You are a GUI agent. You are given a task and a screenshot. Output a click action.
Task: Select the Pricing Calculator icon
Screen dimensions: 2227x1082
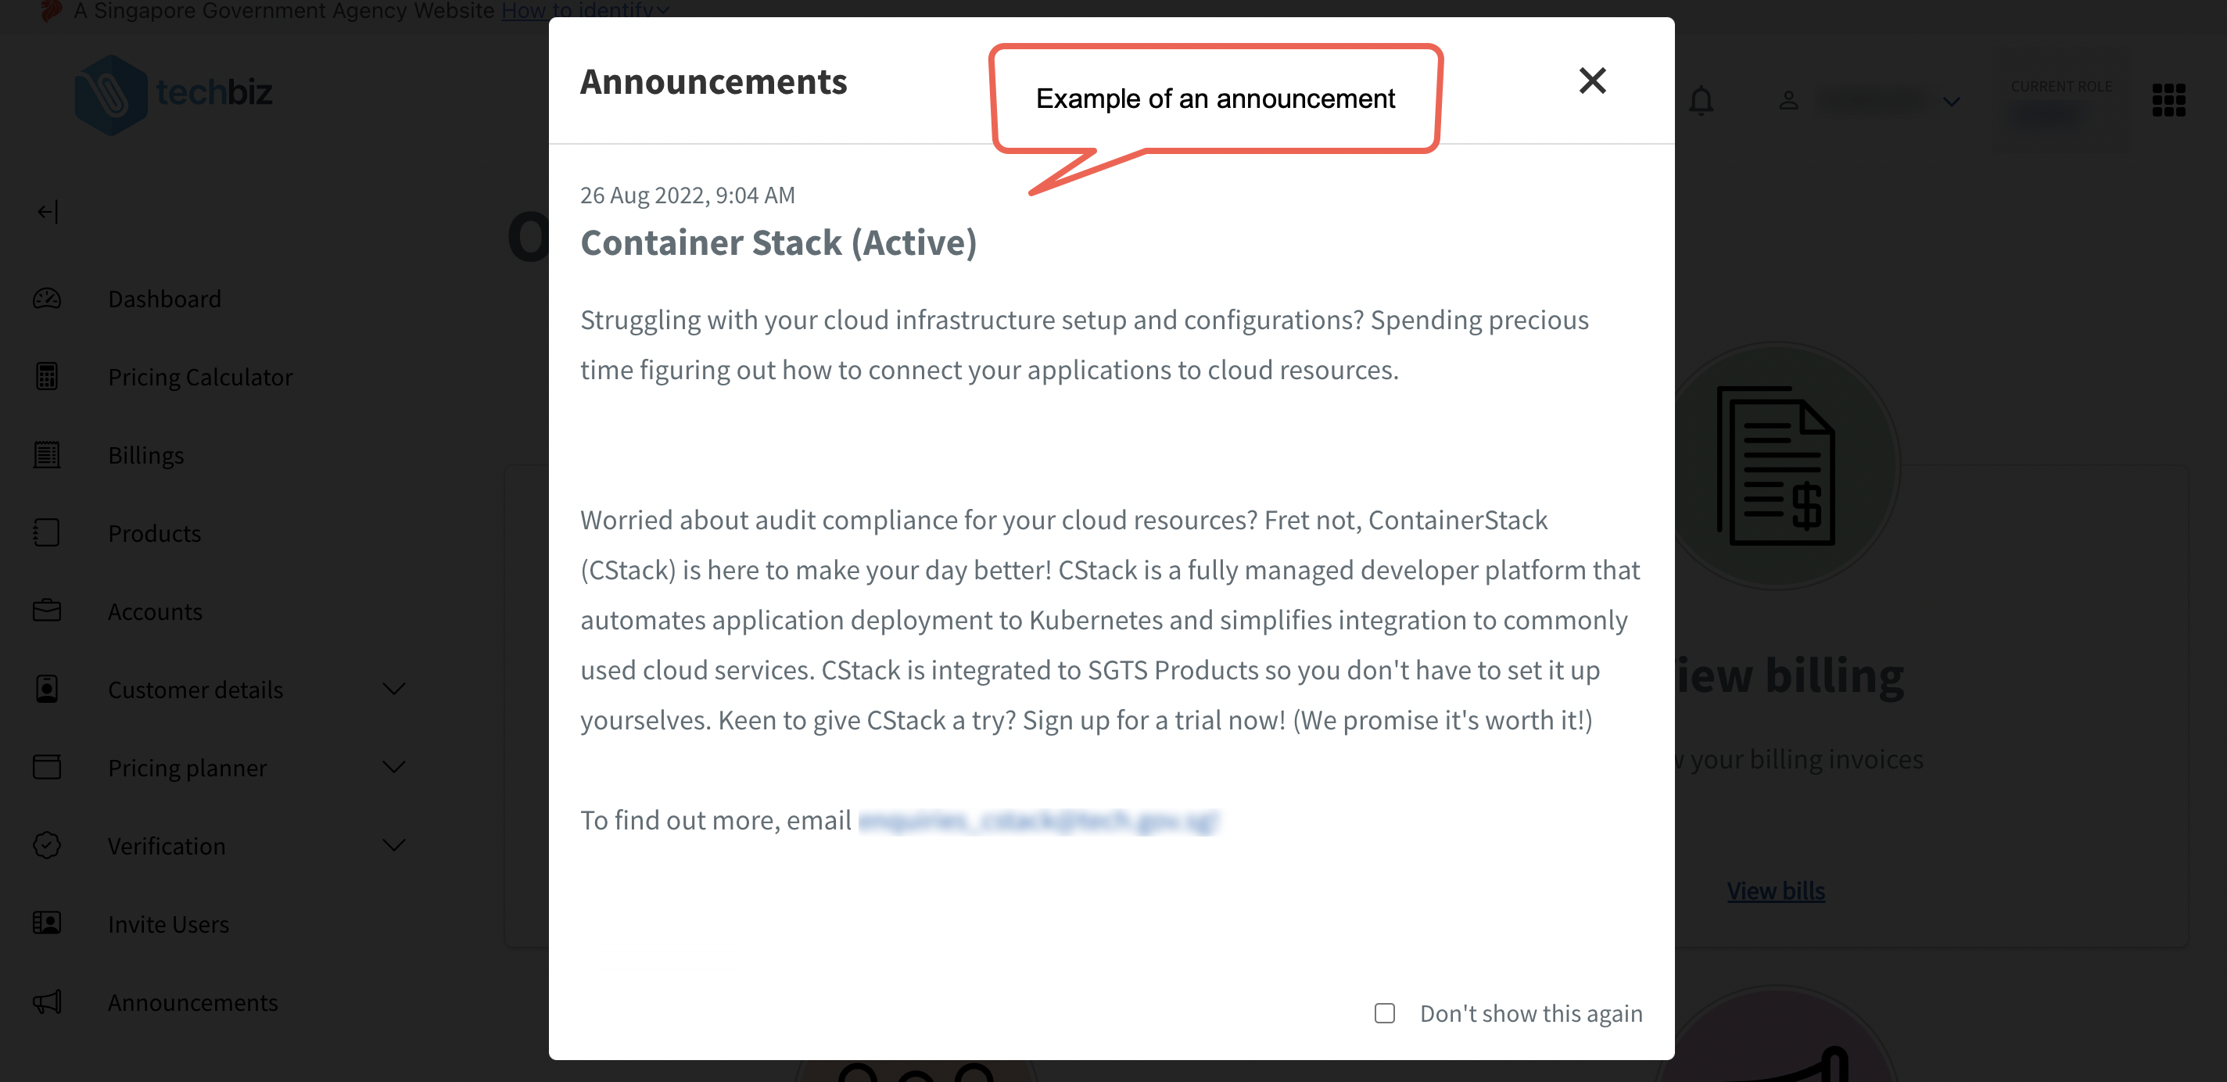[48, 376]
